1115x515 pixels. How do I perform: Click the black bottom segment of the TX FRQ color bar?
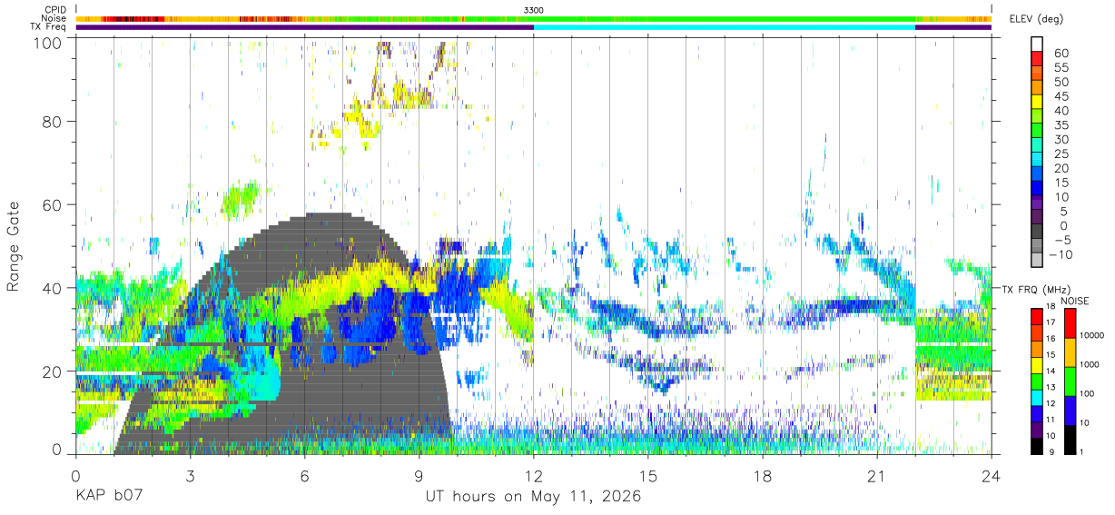pos(1036,446)
